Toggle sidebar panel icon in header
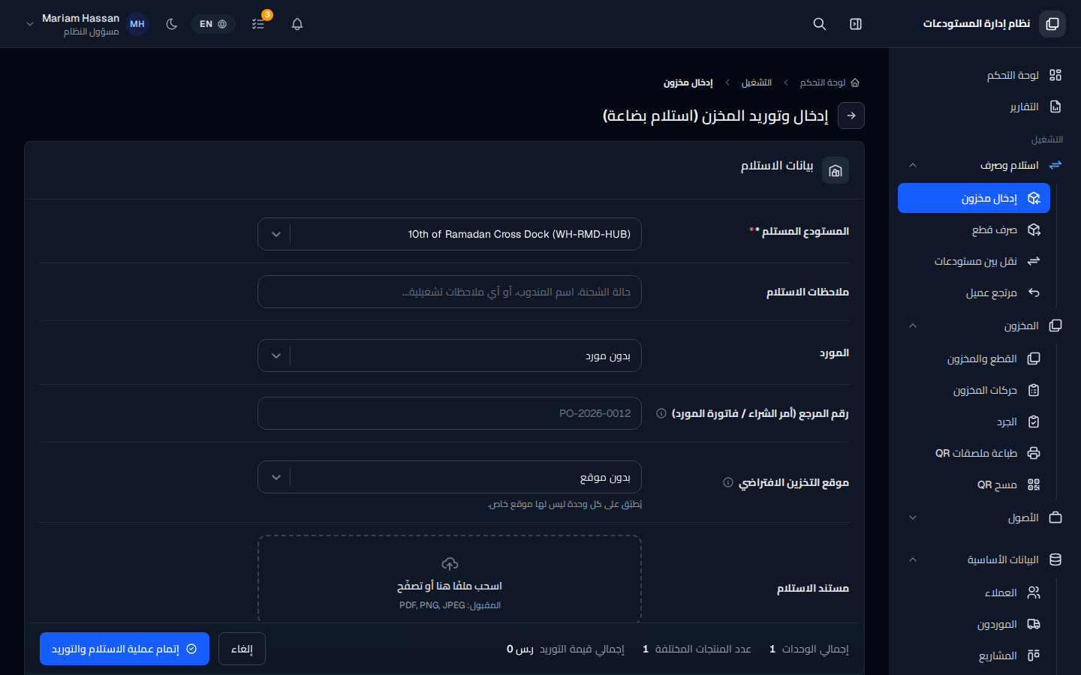1081x675 pixels. point(856,24)
